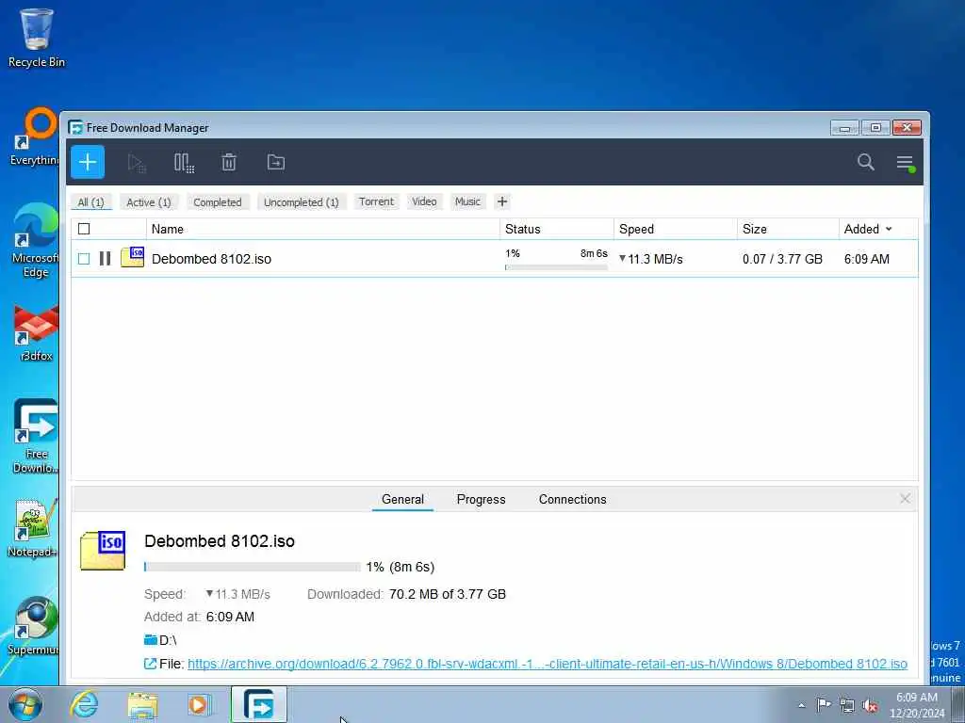Click the 11.3 MB/s speed cell
965x723 pixels.
[650, 259]
